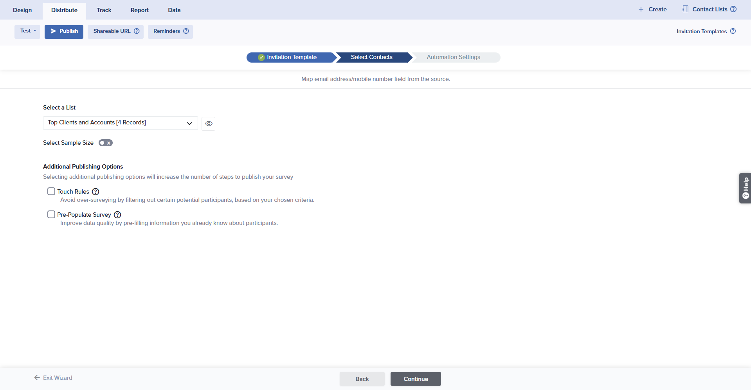Screen dimensions: 751x390
Task: Expand the Test dropdown menu
Action: tap(27, 31)
